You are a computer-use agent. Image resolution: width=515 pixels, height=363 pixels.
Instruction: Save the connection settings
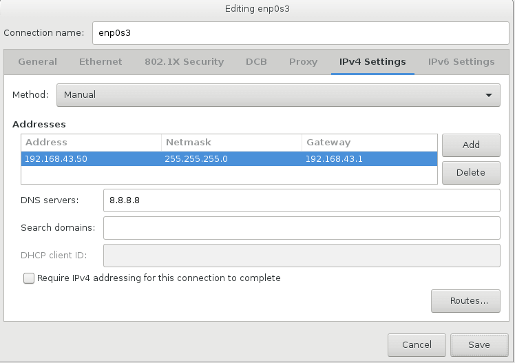479,345
